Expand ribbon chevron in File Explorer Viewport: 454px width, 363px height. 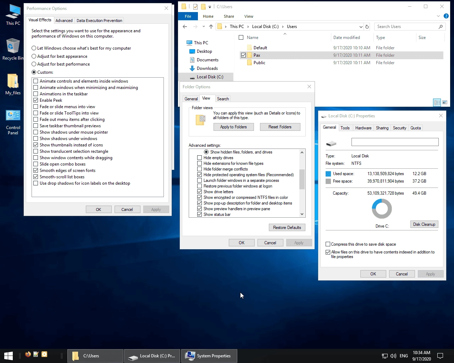(439, 16)
